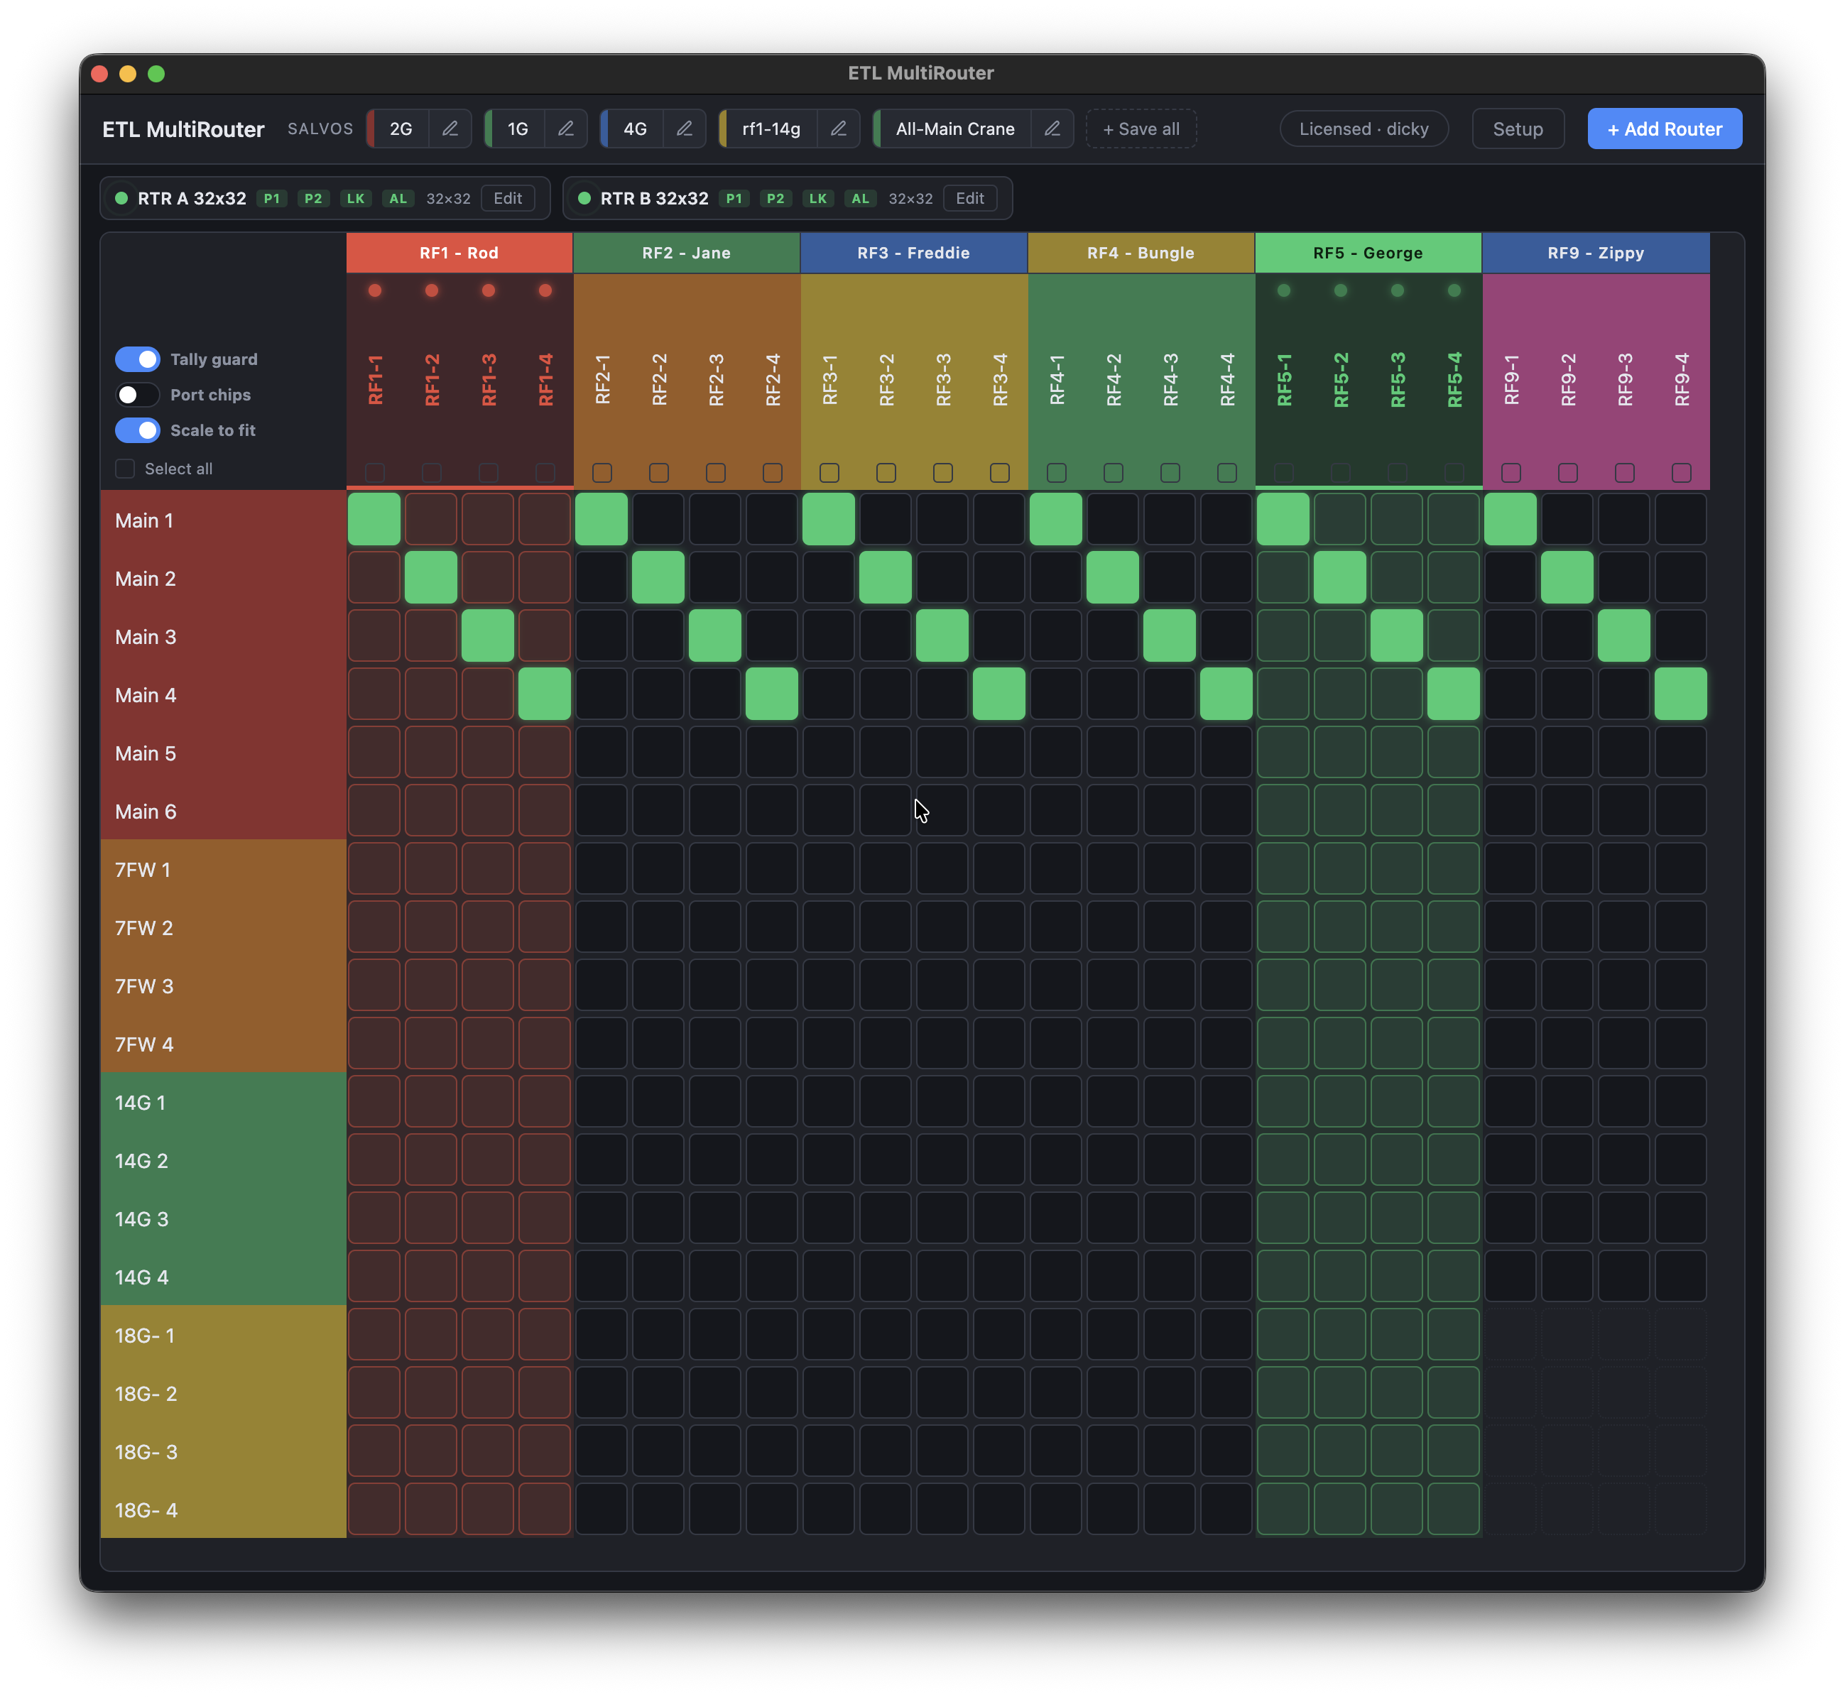Click the P2 badge on RTR A
Image resolution: width=1845 pixels, height=1697 pixels.
click(x=313, y=198)
